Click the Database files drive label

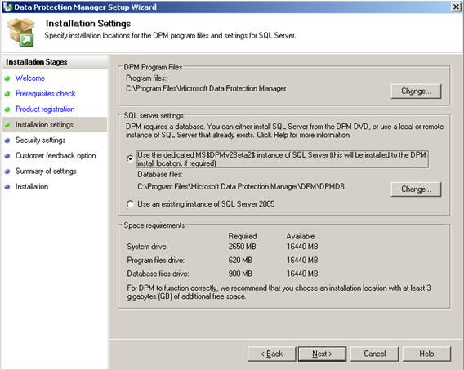pyautogui.click(x=158, y=274)
